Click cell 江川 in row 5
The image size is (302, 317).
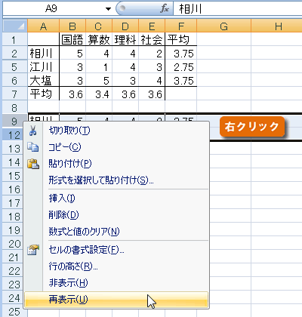[x=43, y=66]
